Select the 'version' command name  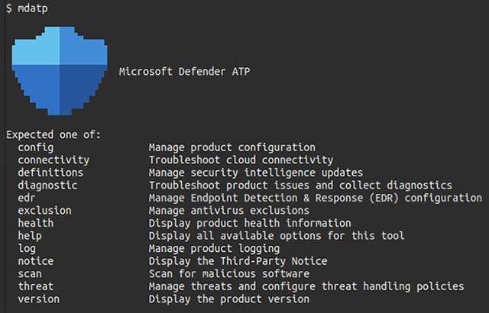(38, 299)
